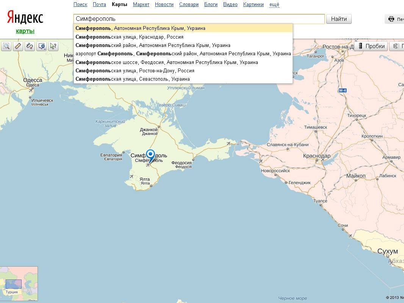This screenshot has width=404, height=303.
Task: Select Симферопольское шоссе, Феодосия suggestion
Action: (x=166, y=62)
